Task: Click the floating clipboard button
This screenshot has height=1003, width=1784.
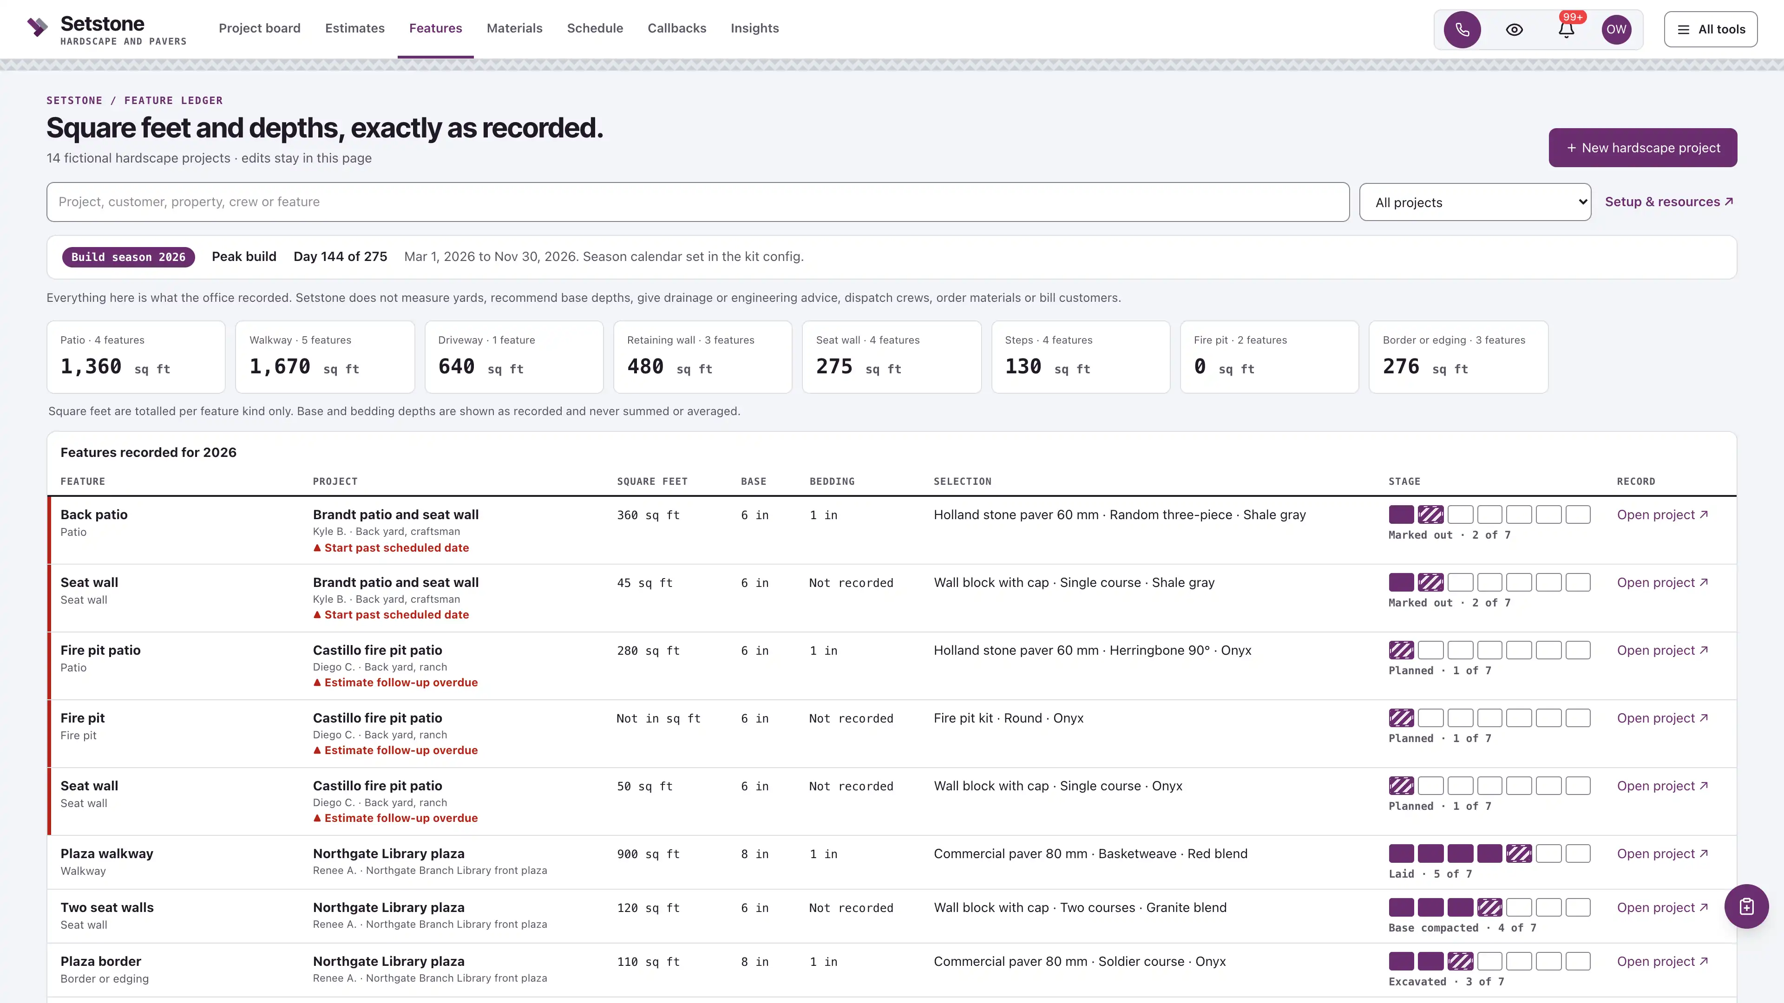Action: [1747, 906]
